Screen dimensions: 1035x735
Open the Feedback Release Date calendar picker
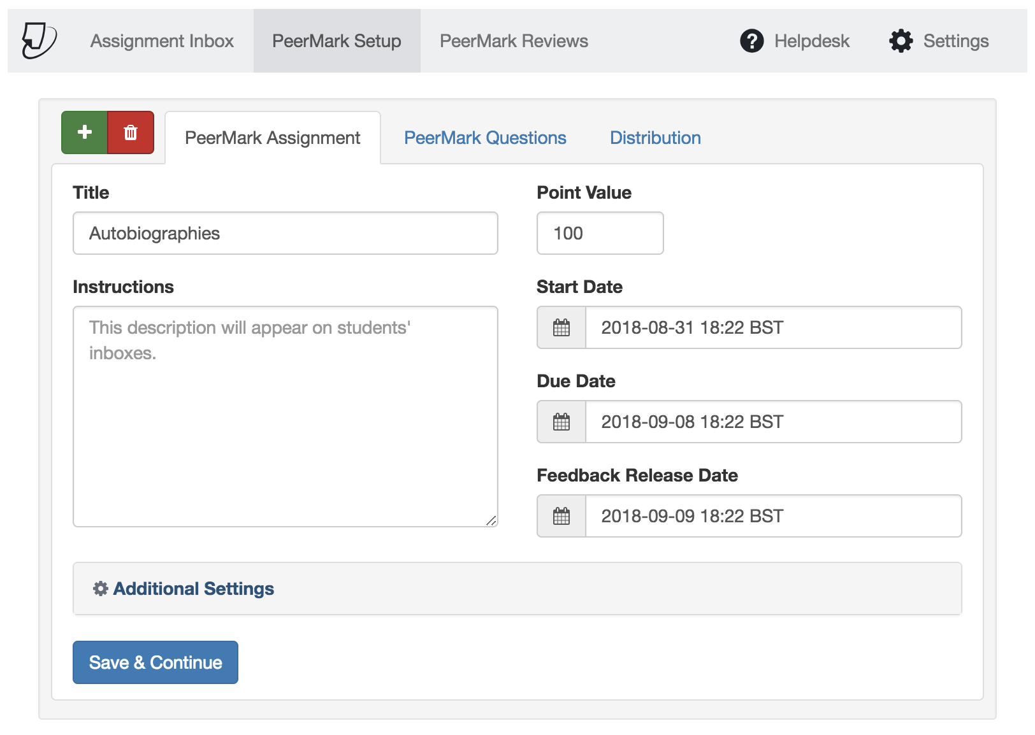[561, 516]
